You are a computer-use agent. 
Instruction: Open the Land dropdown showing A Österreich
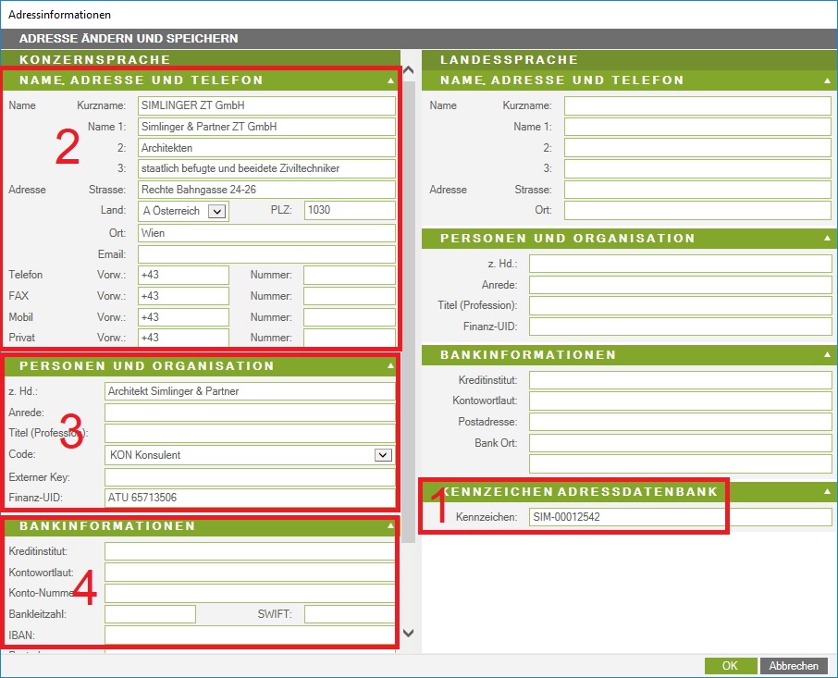point(216,211)
